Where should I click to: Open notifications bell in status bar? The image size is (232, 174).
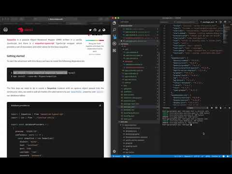tap(228, 156)
